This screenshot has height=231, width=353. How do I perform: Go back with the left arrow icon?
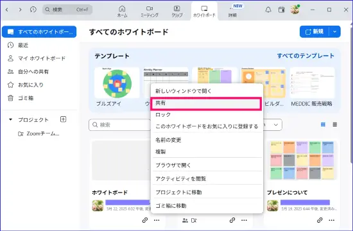(x=7, y=10)
